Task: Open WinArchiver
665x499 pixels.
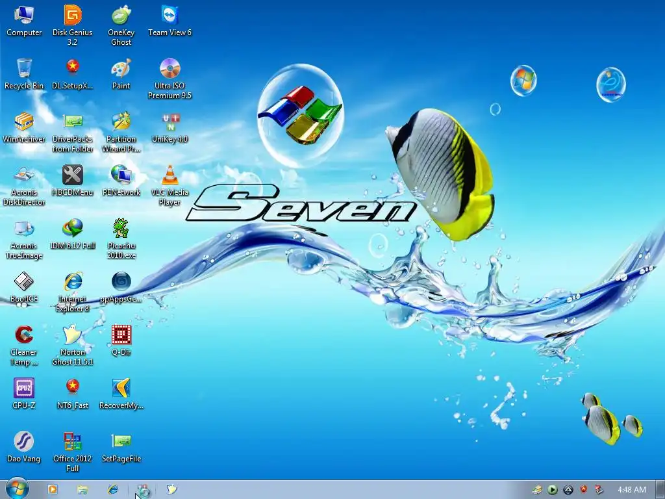Action: (x=24, y=128)
